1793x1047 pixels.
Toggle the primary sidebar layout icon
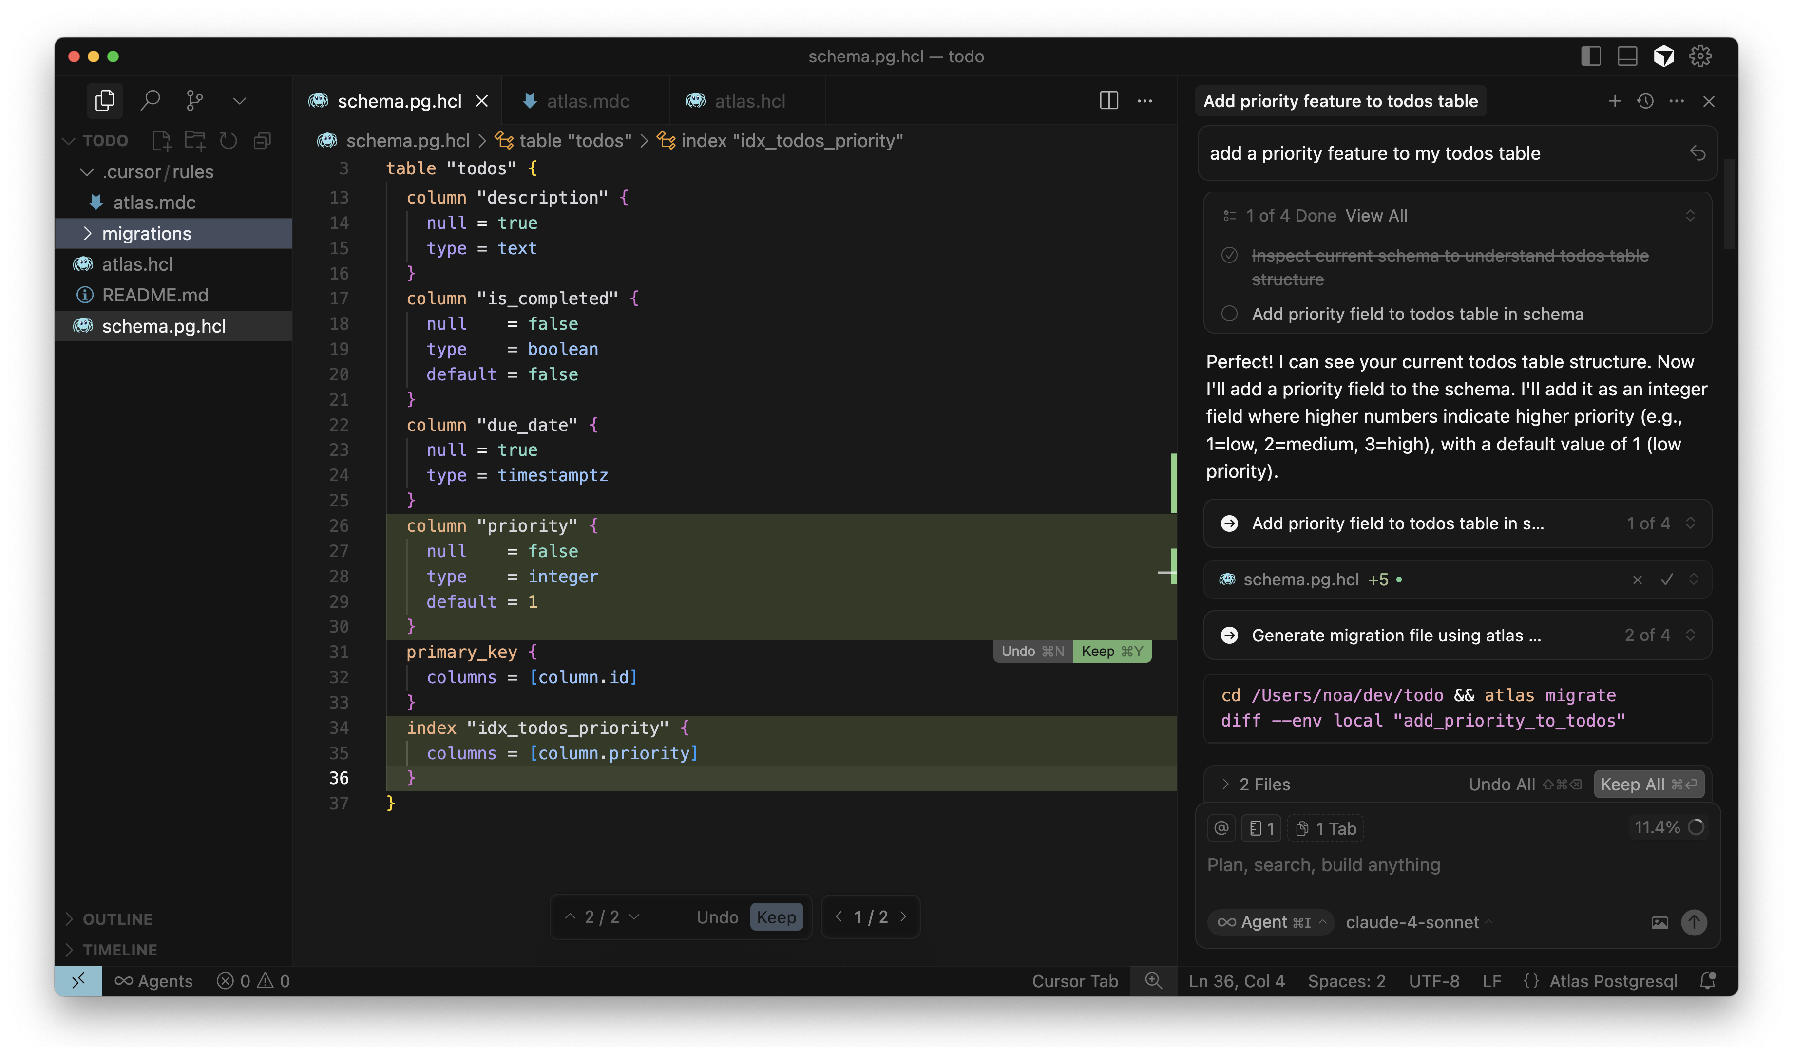(x=1591, y=56)
